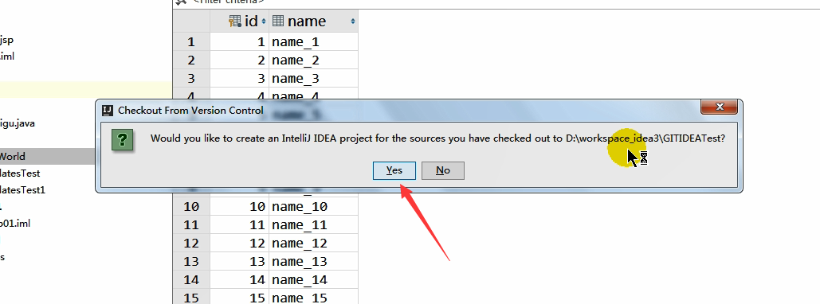
Task: Select the o01.iml file in tree
Action: coord(15,223)
